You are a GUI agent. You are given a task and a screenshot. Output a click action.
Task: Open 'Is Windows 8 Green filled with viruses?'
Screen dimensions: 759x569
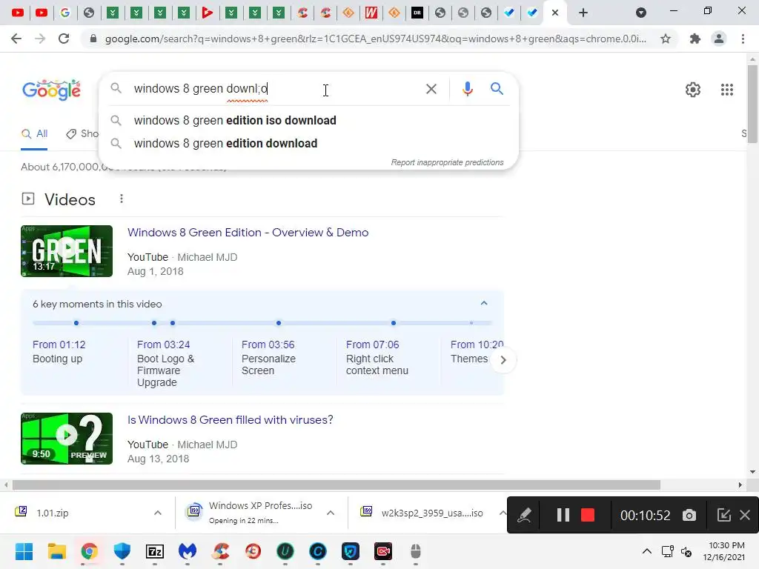click(230, 420)
